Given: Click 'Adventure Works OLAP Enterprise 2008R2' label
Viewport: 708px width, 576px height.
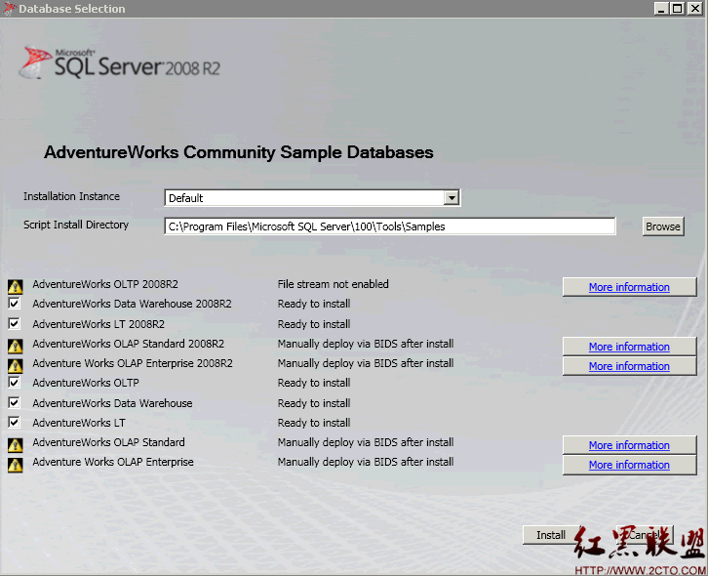Looking at the screenshot, I should [133, 363].
